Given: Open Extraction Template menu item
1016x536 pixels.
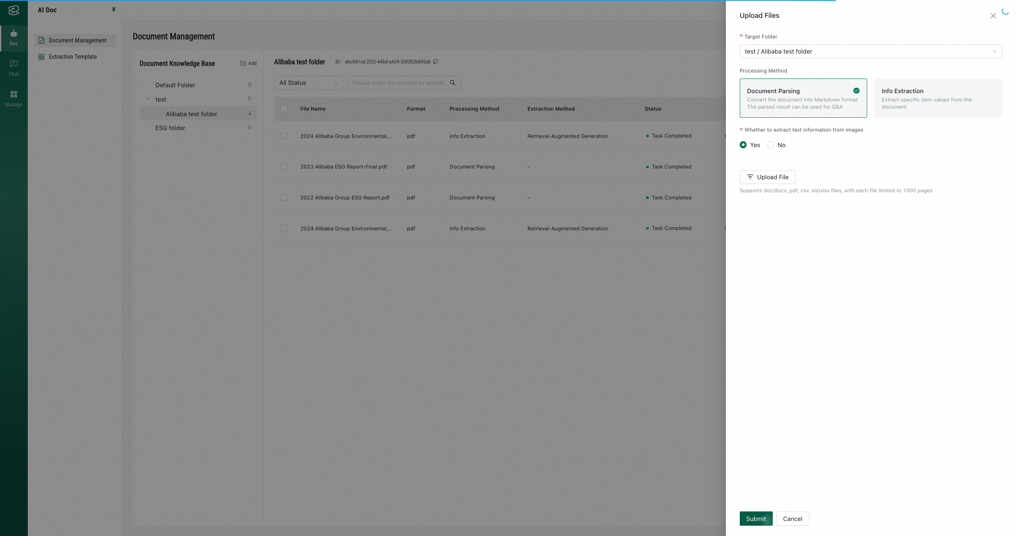Looking at the screenshot, I should 73,57.
